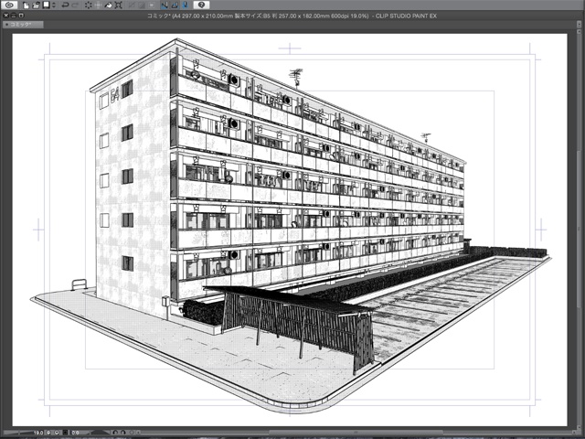Create a new file with New icon
Viewport: 585px width, 439px height.
[26, 5]
